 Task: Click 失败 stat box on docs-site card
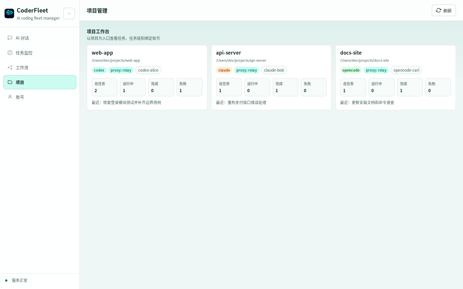[x=438, y=87]
